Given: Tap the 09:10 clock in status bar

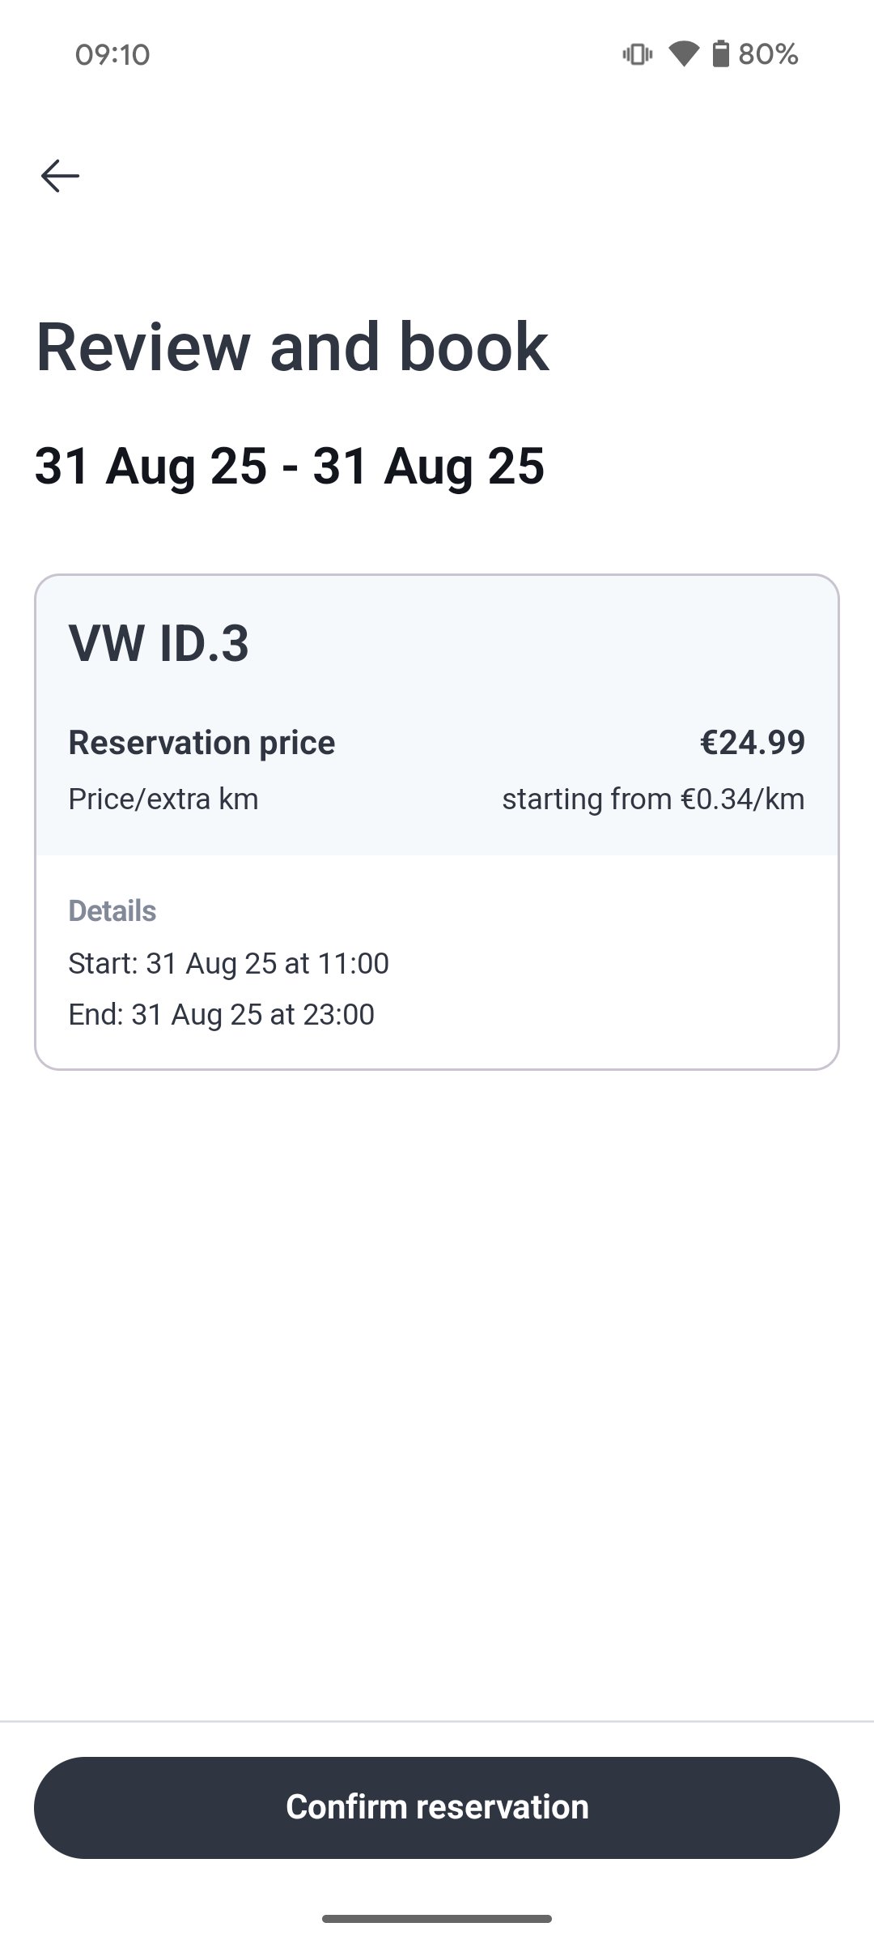Looking at the screenshot, I should pos(112,54).
